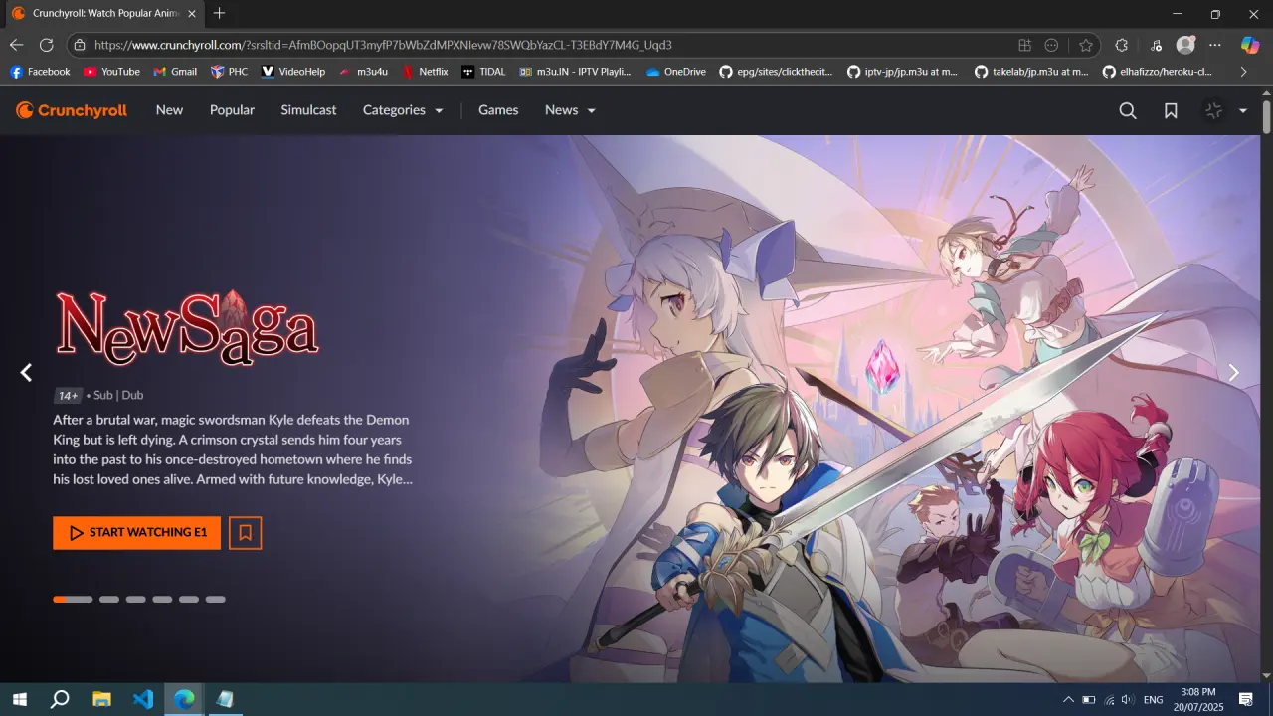Go to the Popular section
1273x716 pixels.
tap(232, 110)
